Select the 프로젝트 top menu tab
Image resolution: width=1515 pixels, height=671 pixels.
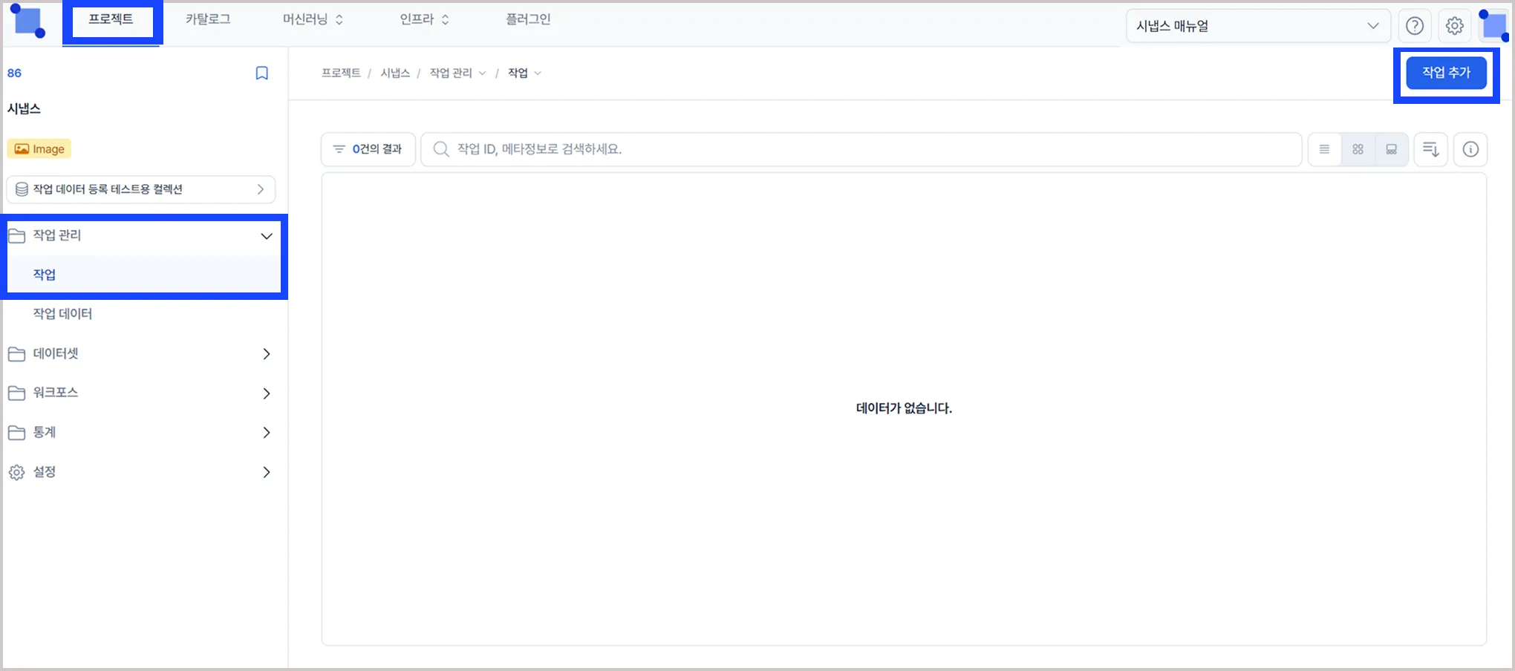(111, 19)
